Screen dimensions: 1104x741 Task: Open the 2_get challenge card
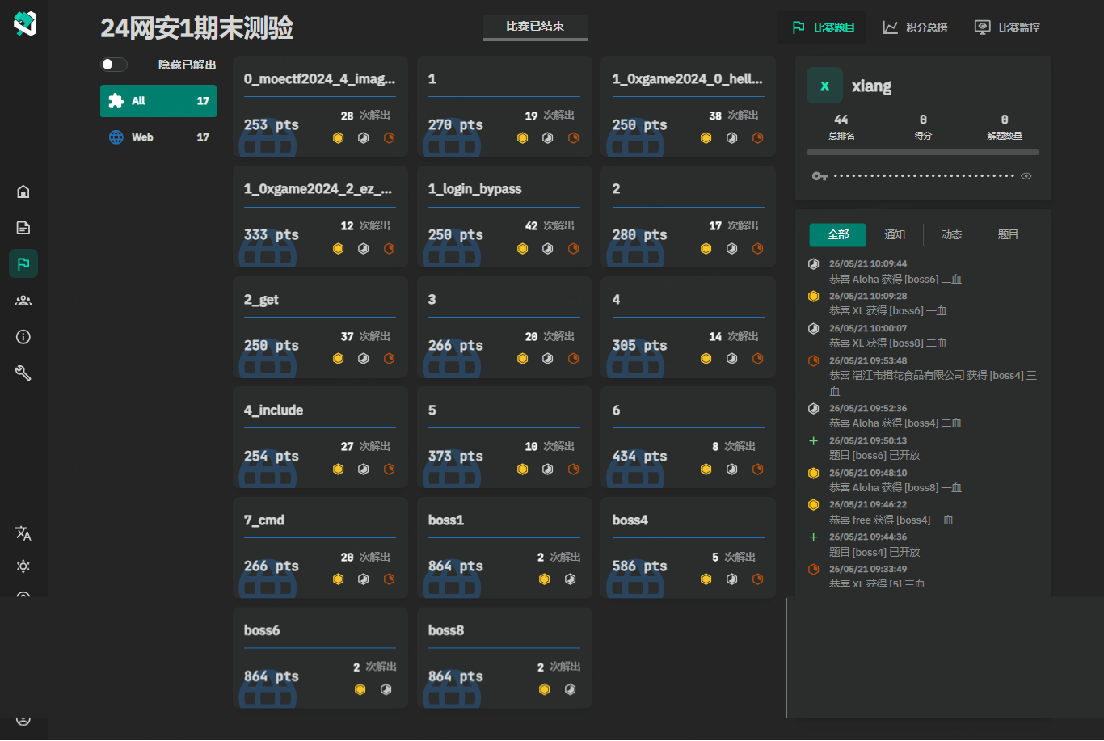[320, 327]
